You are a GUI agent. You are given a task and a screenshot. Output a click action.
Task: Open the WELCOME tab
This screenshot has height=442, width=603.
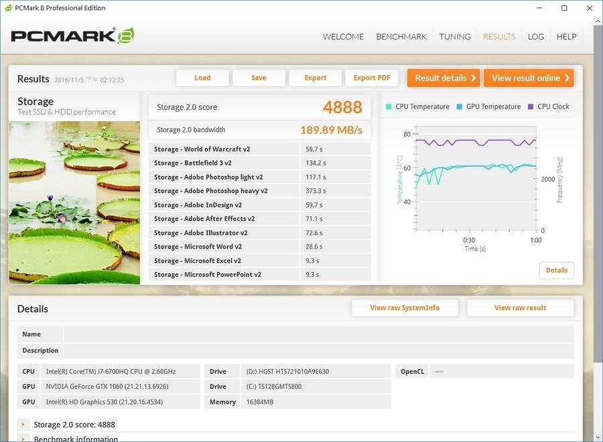click(343, 37)
